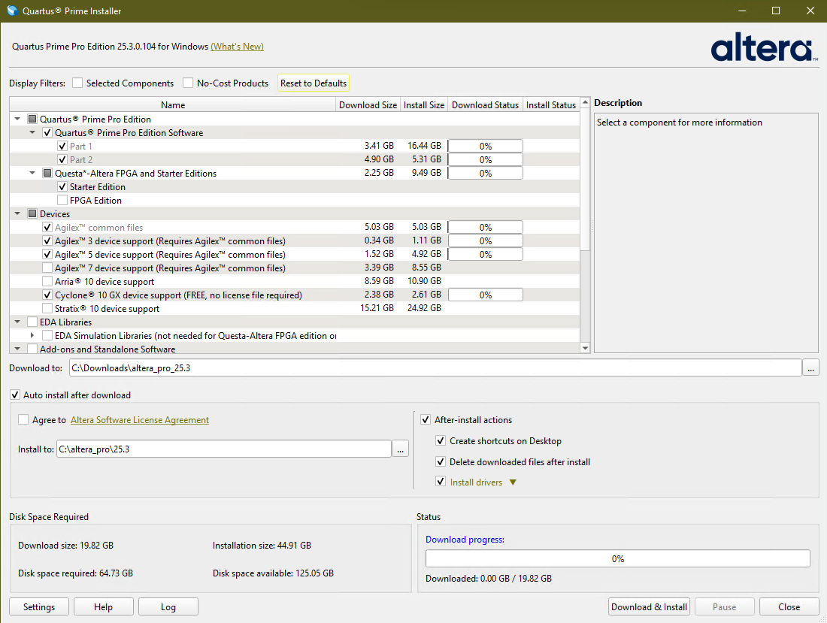
Task: Uncheck Delete downloaded files after install
Action: point(441,462)
